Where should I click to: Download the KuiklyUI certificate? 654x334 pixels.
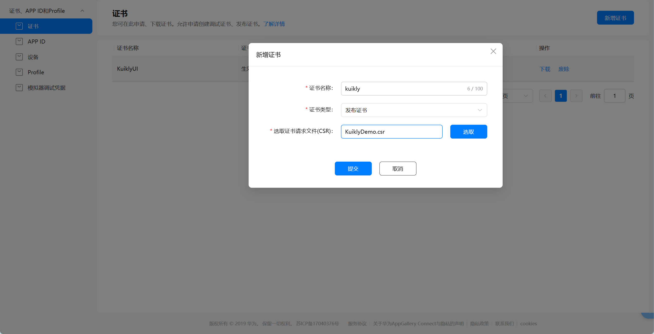(x=545, y=69)
